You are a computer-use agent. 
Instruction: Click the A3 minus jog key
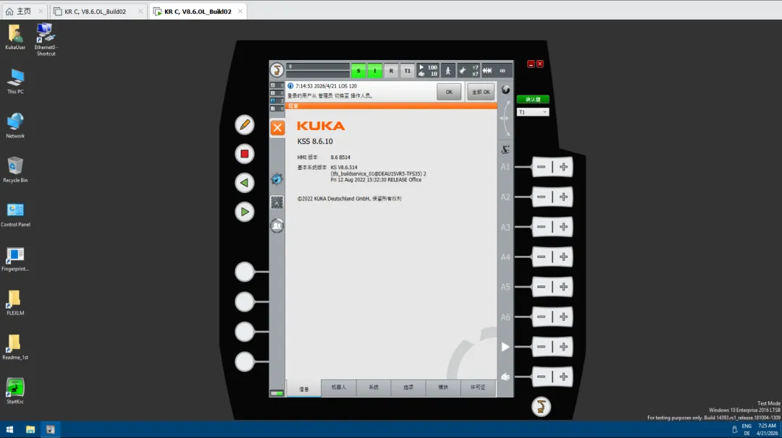[542, 227]
